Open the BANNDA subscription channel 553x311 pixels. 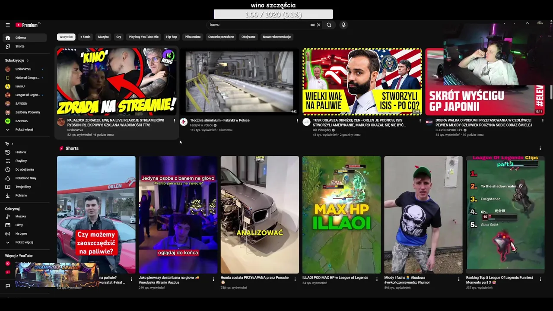tap(25, 121)
